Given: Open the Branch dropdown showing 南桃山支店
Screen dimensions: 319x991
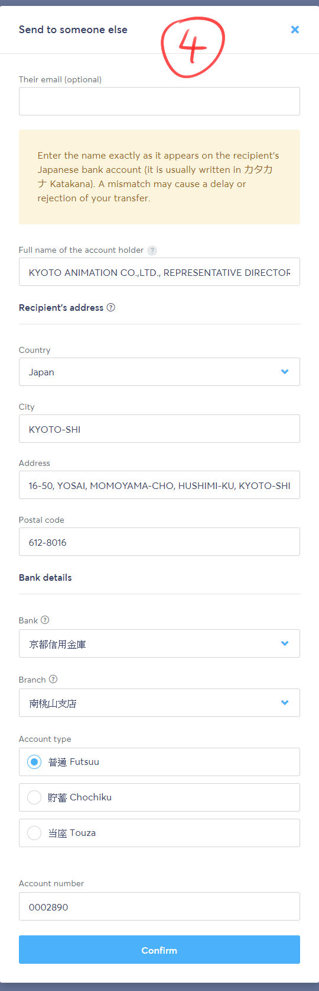Looking at the screenshot, I should pos(159,703).
